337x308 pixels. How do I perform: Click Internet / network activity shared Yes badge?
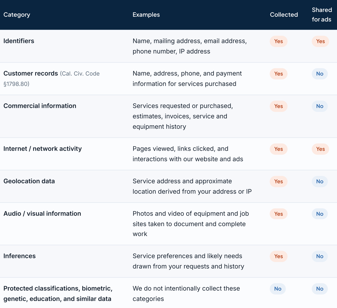coord(320,149)
